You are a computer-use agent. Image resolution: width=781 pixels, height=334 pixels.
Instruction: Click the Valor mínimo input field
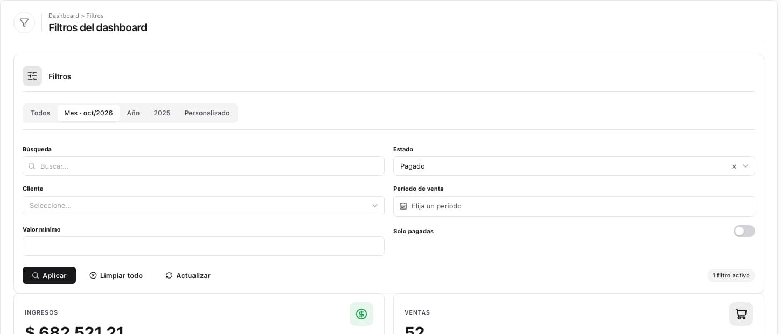204,246
